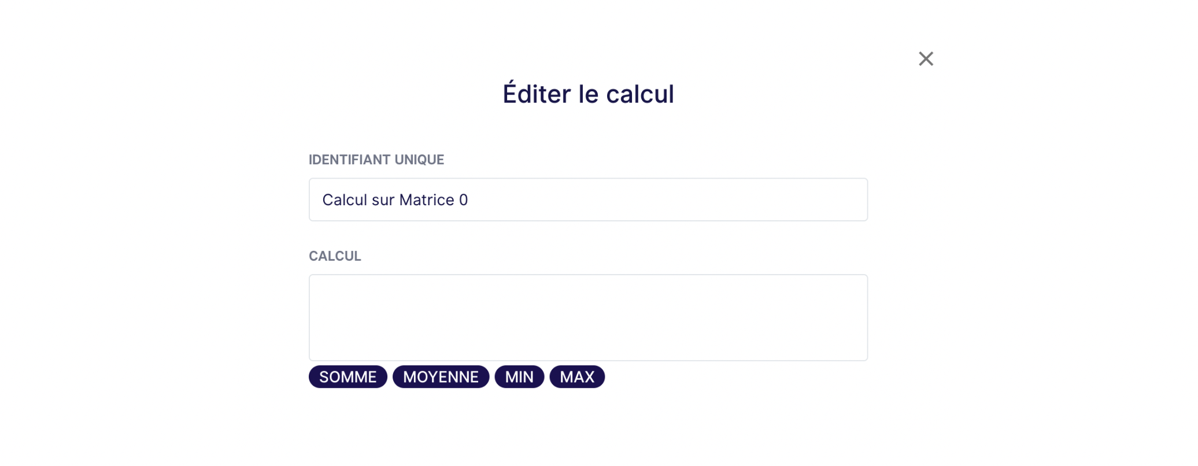1198x466 pixels.
Task: Click inside the empty Calcul text area
Action: point(588,317)
